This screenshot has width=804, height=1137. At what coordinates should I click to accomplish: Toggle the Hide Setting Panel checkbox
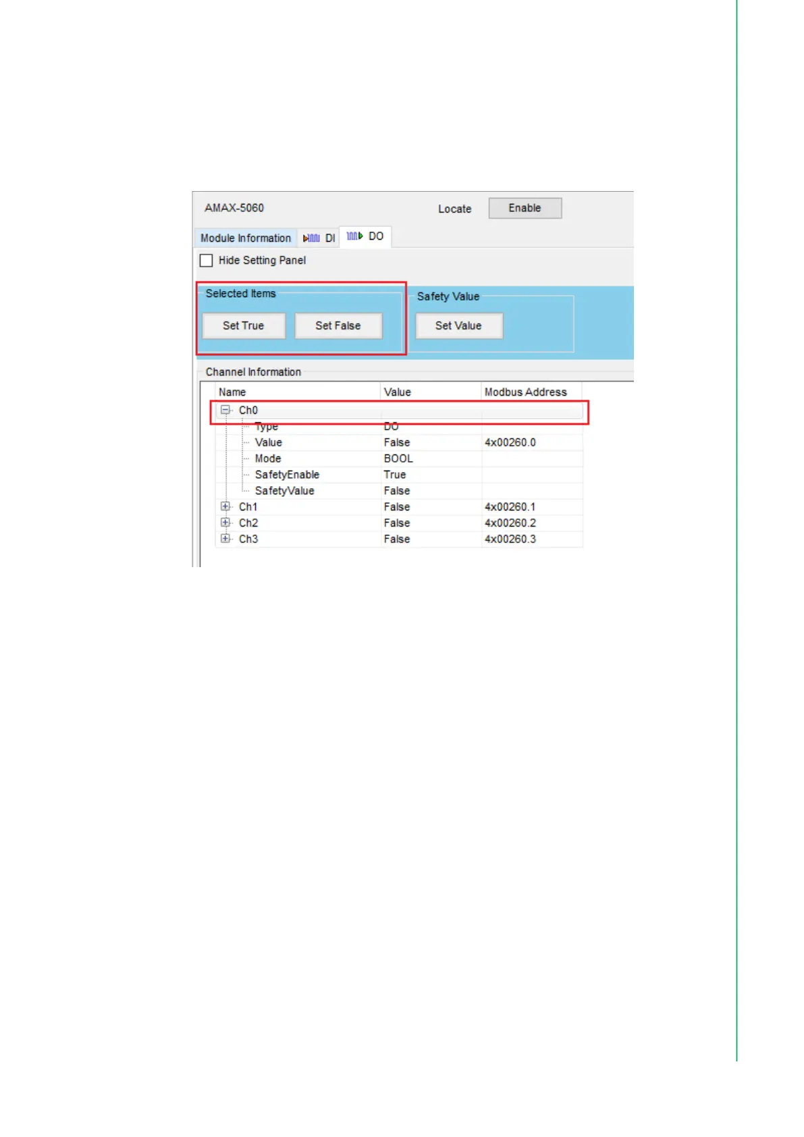coord(207,261)
